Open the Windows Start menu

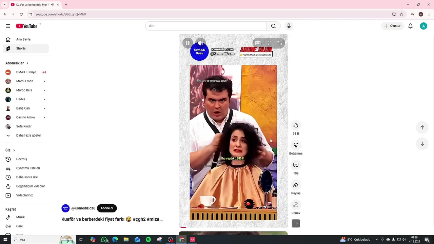point(5,240)
